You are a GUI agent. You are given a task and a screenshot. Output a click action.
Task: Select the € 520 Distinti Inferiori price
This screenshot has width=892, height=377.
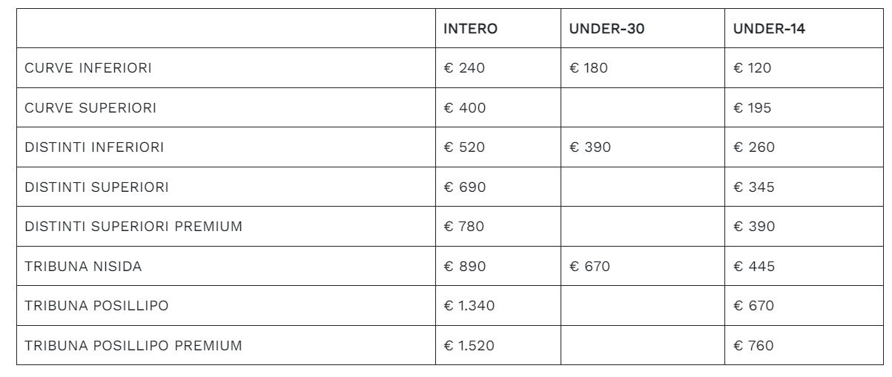click(464, 147)
